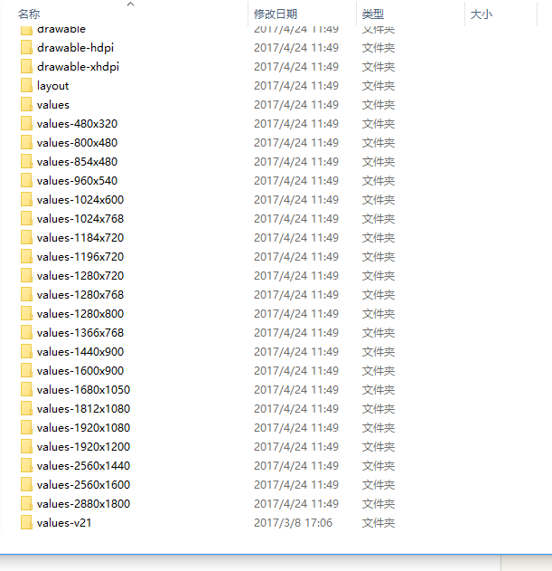552x571 pixels.
Task: Click the values-1184x720 folder icon
Action: pos(26,237)
